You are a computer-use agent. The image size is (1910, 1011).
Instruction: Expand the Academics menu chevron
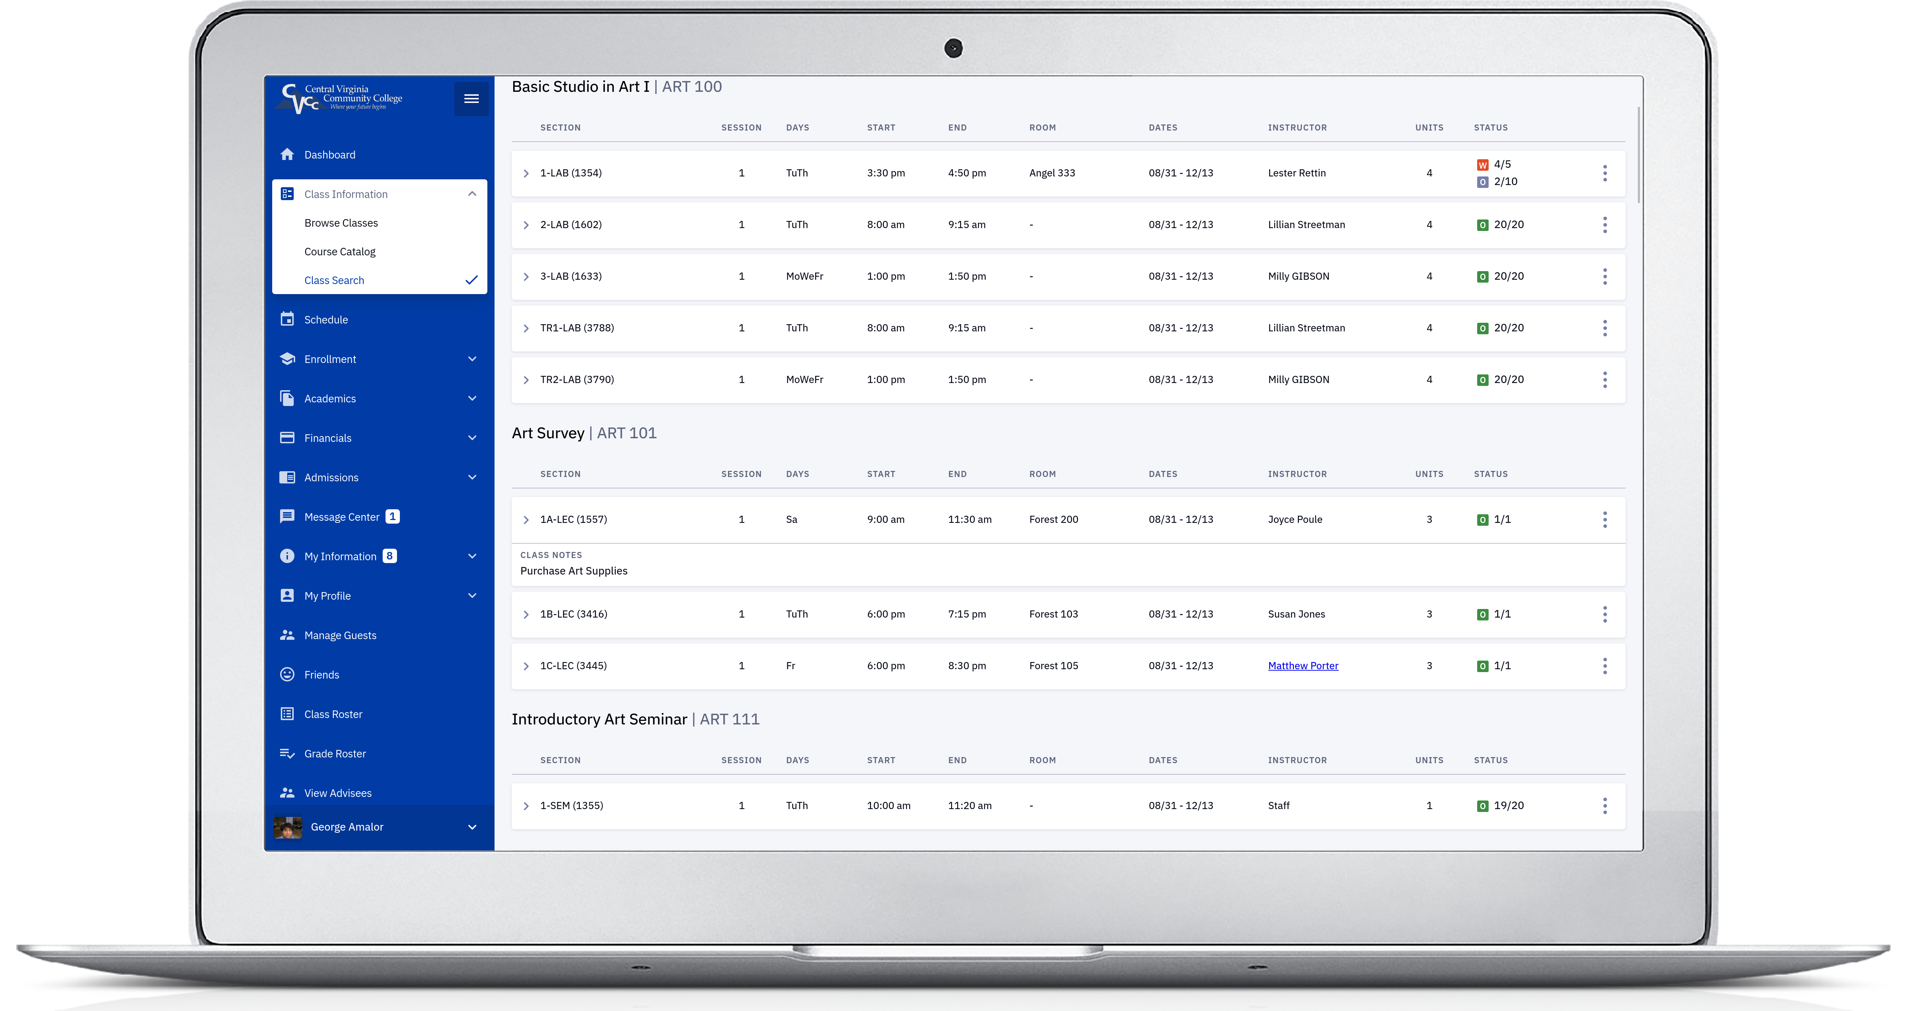[472, 398]
